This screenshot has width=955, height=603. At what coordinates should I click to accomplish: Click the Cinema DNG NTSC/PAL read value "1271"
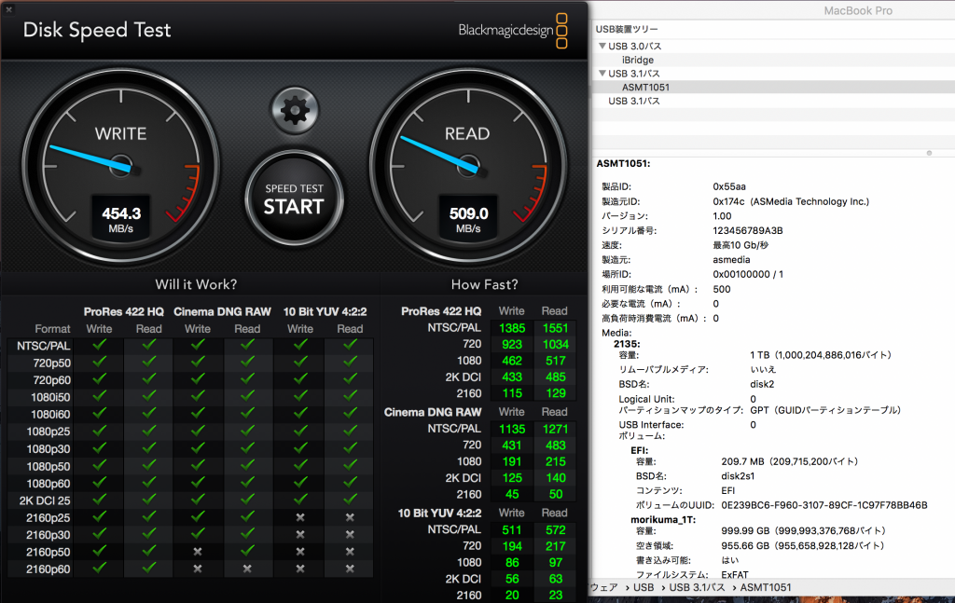tap(555, 429)
